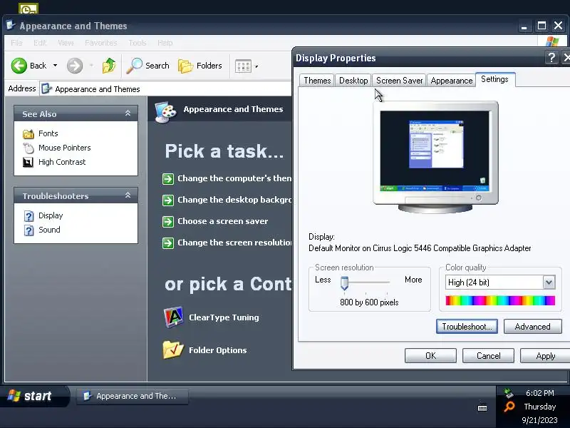Click the Sound troubleshooter help icon
Image resolution: width=570 pixels, height=428 pixels.
(28, 230)
